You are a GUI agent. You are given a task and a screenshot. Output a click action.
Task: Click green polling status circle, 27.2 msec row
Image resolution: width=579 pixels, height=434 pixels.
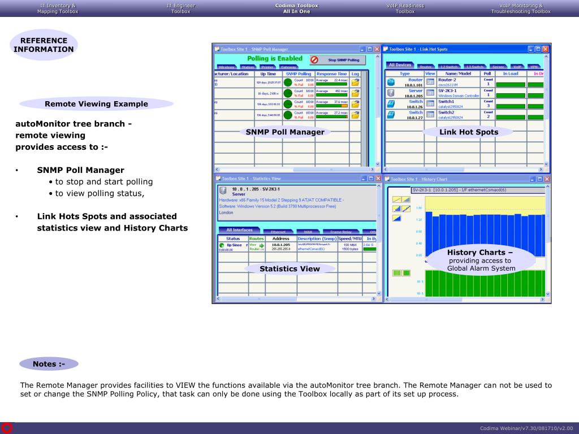click(288, 115)
